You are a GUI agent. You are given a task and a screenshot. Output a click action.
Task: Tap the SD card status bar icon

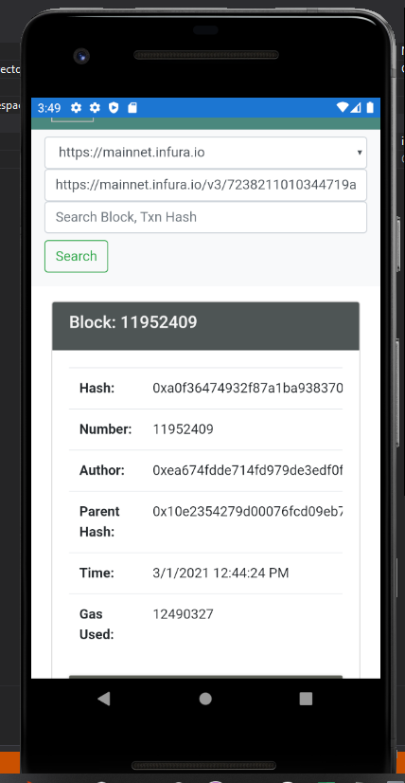coord(132,107)
